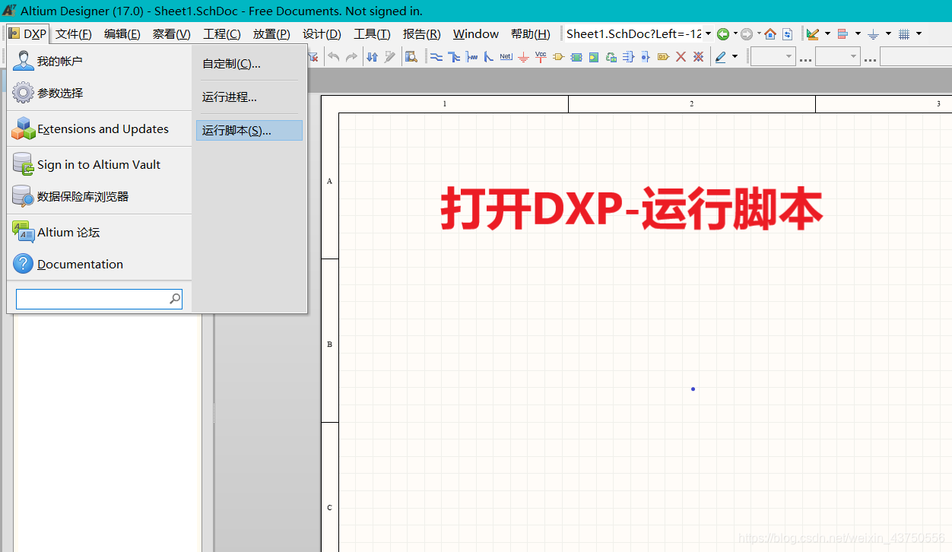
Task: Open the back navigation history dropdown arrow
Action: tap(735, 33)
